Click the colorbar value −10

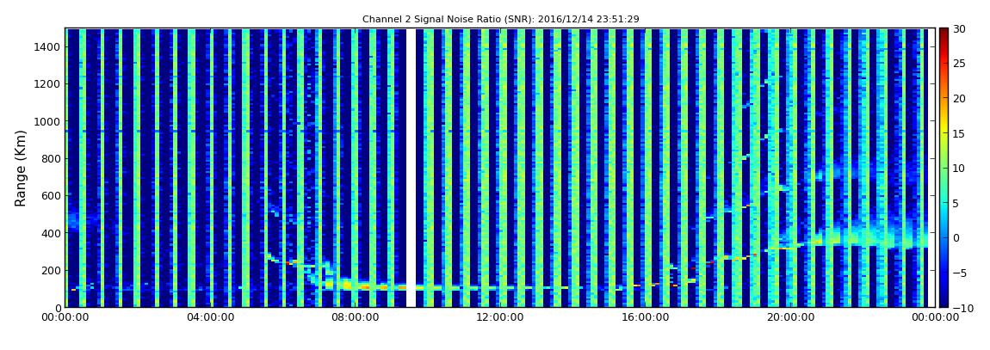coord(962,307)
